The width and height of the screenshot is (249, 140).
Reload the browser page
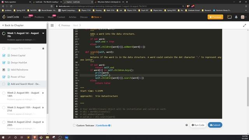pyautogui.click(x=11, y=6)
